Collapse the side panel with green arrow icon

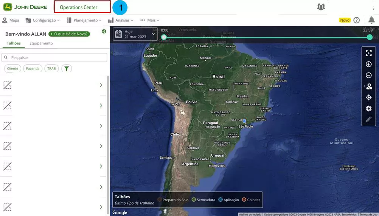point(104,31)
